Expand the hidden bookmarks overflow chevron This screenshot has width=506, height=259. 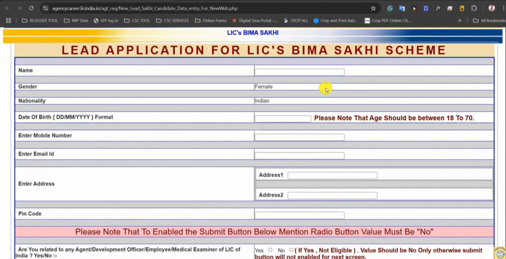point(460,21)
